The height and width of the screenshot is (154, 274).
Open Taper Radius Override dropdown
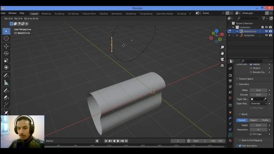coord(259,104)
